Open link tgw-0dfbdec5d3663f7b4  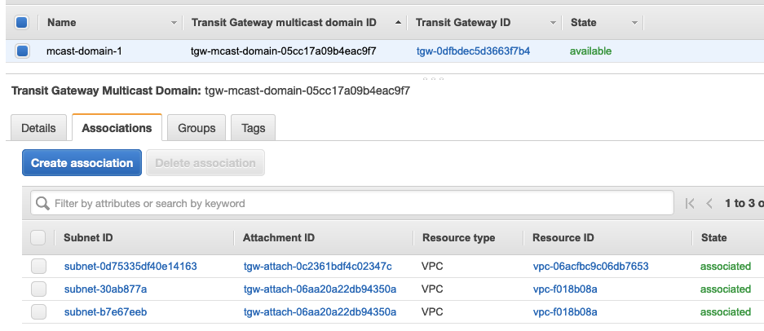(x=473, y=51)
